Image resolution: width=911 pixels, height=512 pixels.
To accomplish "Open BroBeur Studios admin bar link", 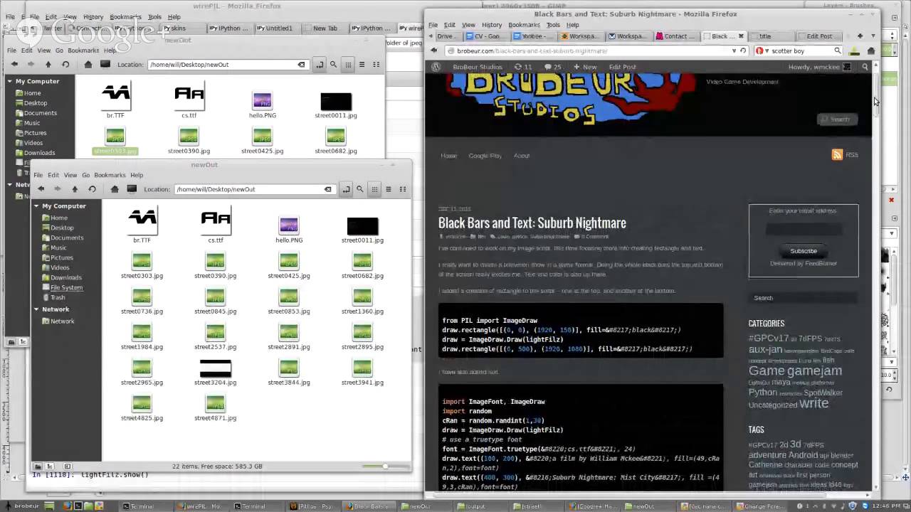I will click(477, 67).
